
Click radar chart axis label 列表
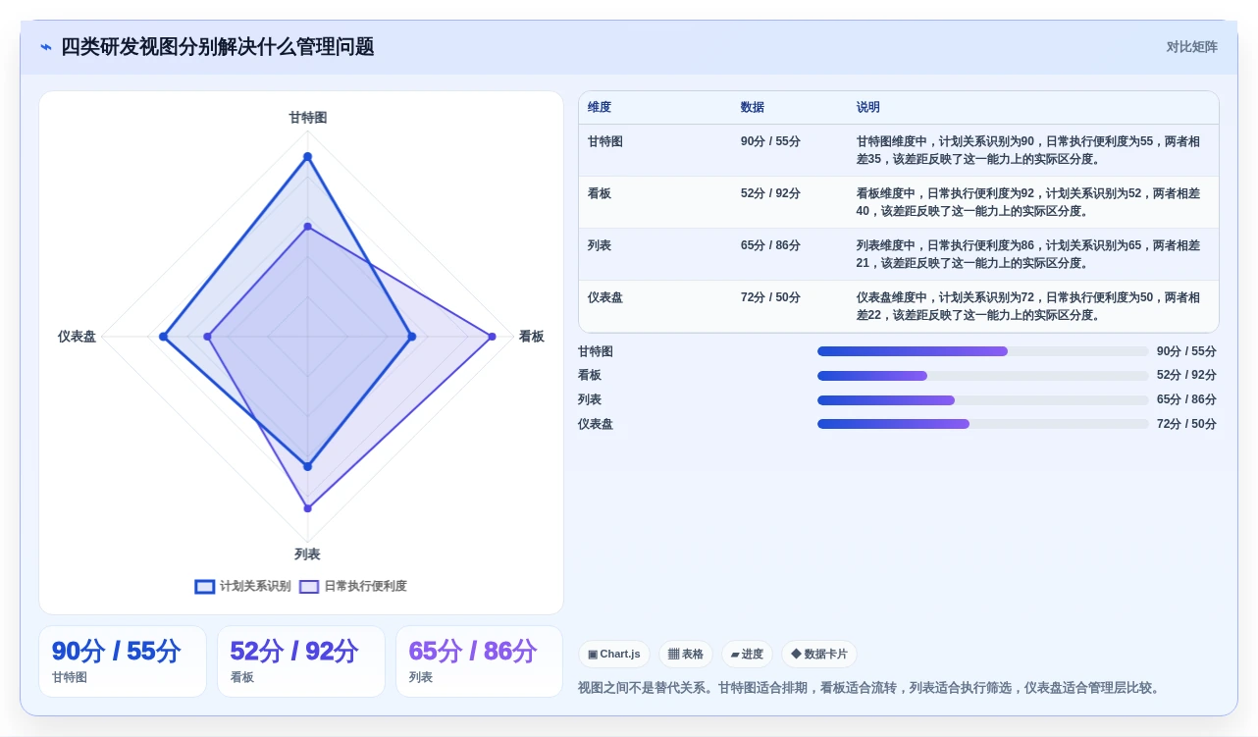point(307,554)
